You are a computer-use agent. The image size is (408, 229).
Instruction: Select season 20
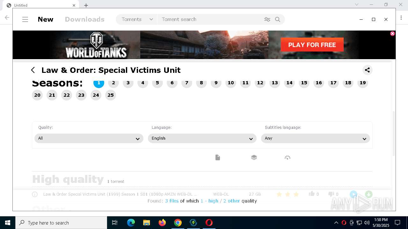37,95
